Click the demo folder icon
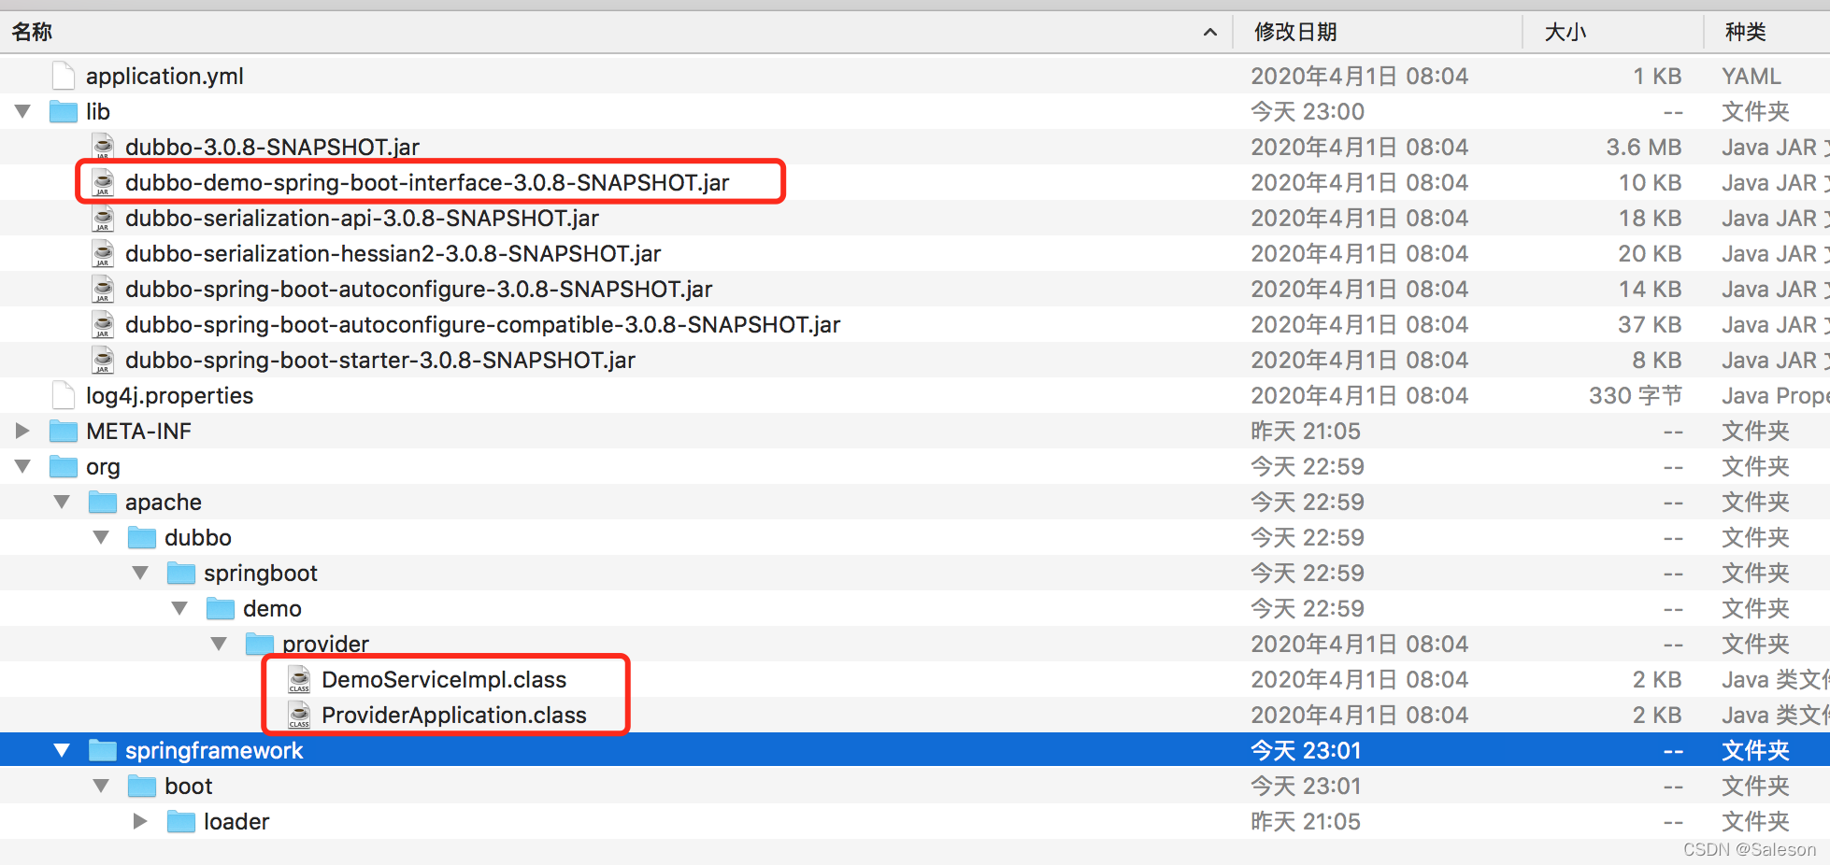Image resolution: width=1830 pixels, height=865 pixels. coord(221,608)
